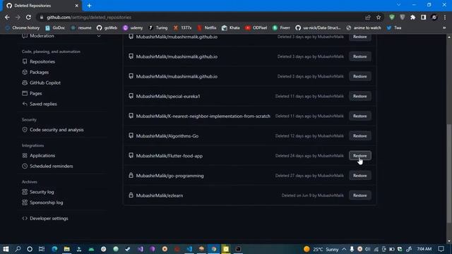Image resolution: width=452 pixels, height=254 pixels.
Task: Restore the go-programming repository
Action: (x=359, y=176)
